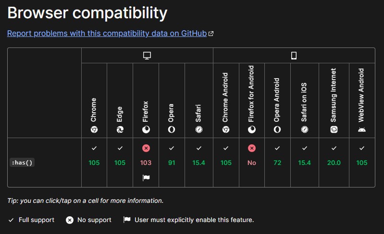Click the Chrome browser icon in header
The image size is (384, 234).
tap(94, 129)
